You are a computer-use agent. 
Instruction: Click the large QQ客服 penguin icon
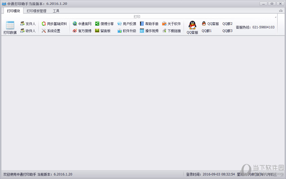[192, 25]
